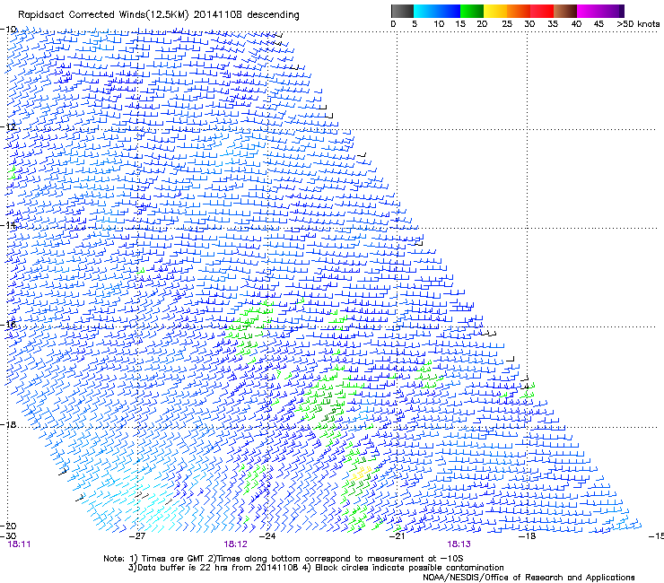Pick the brown 35-40 knots legend segment
This screenshot has width=664, height=583.
[565, 11]
